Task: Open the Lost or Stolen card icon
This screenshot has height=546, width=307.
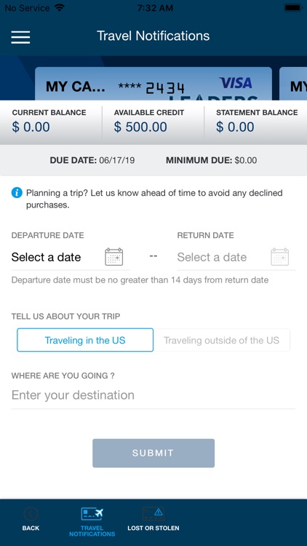Action: (x=153, y=513)
